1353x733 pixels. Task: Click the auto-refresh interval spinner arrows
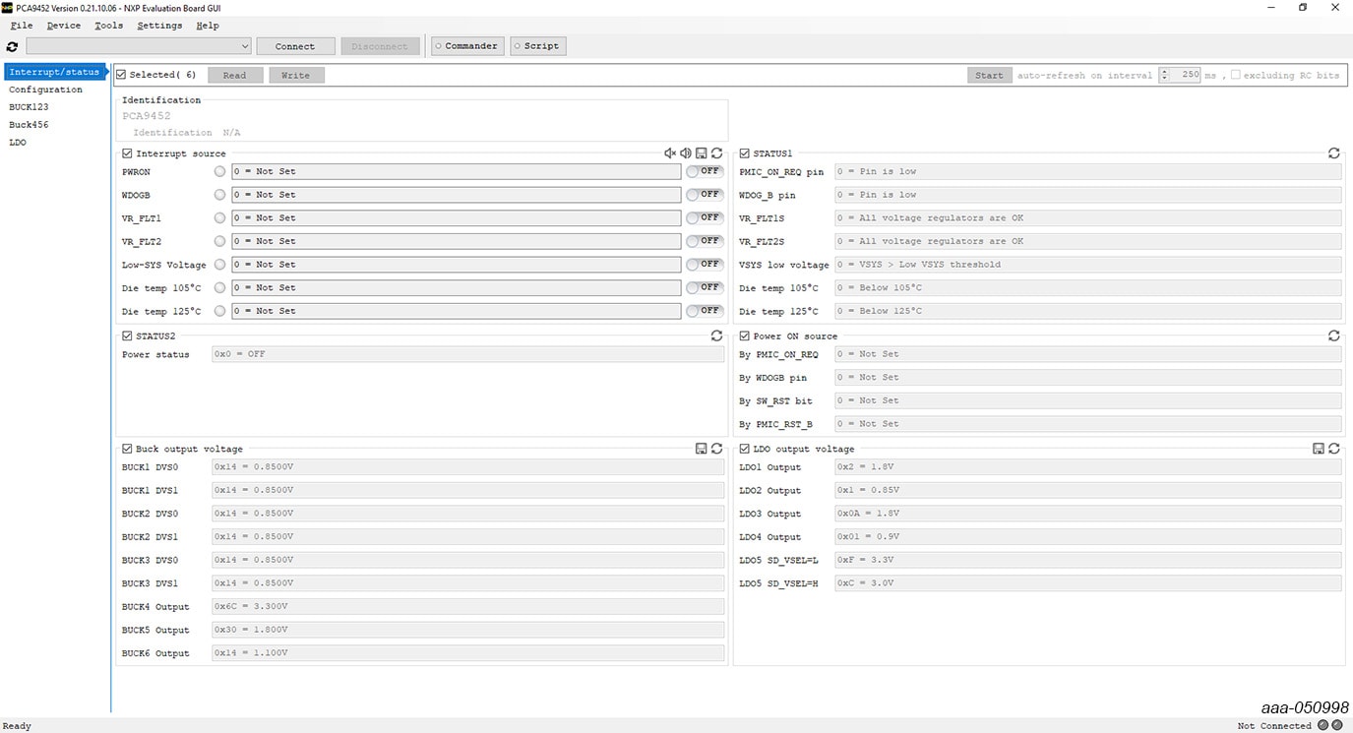tap(1164, 75)
